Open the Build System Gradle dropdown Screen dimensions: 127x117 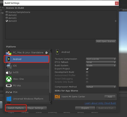coord(101,66)
